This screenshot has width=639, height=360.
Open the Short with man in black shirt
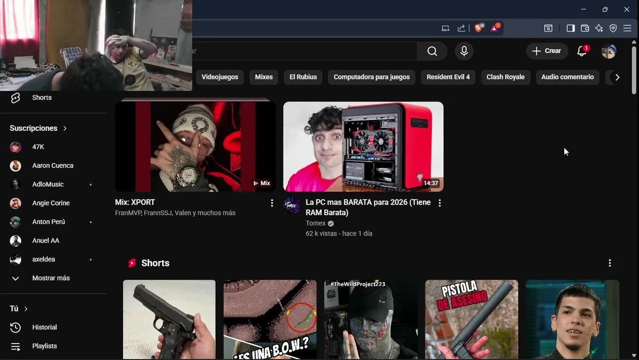(x=572, y=319)
